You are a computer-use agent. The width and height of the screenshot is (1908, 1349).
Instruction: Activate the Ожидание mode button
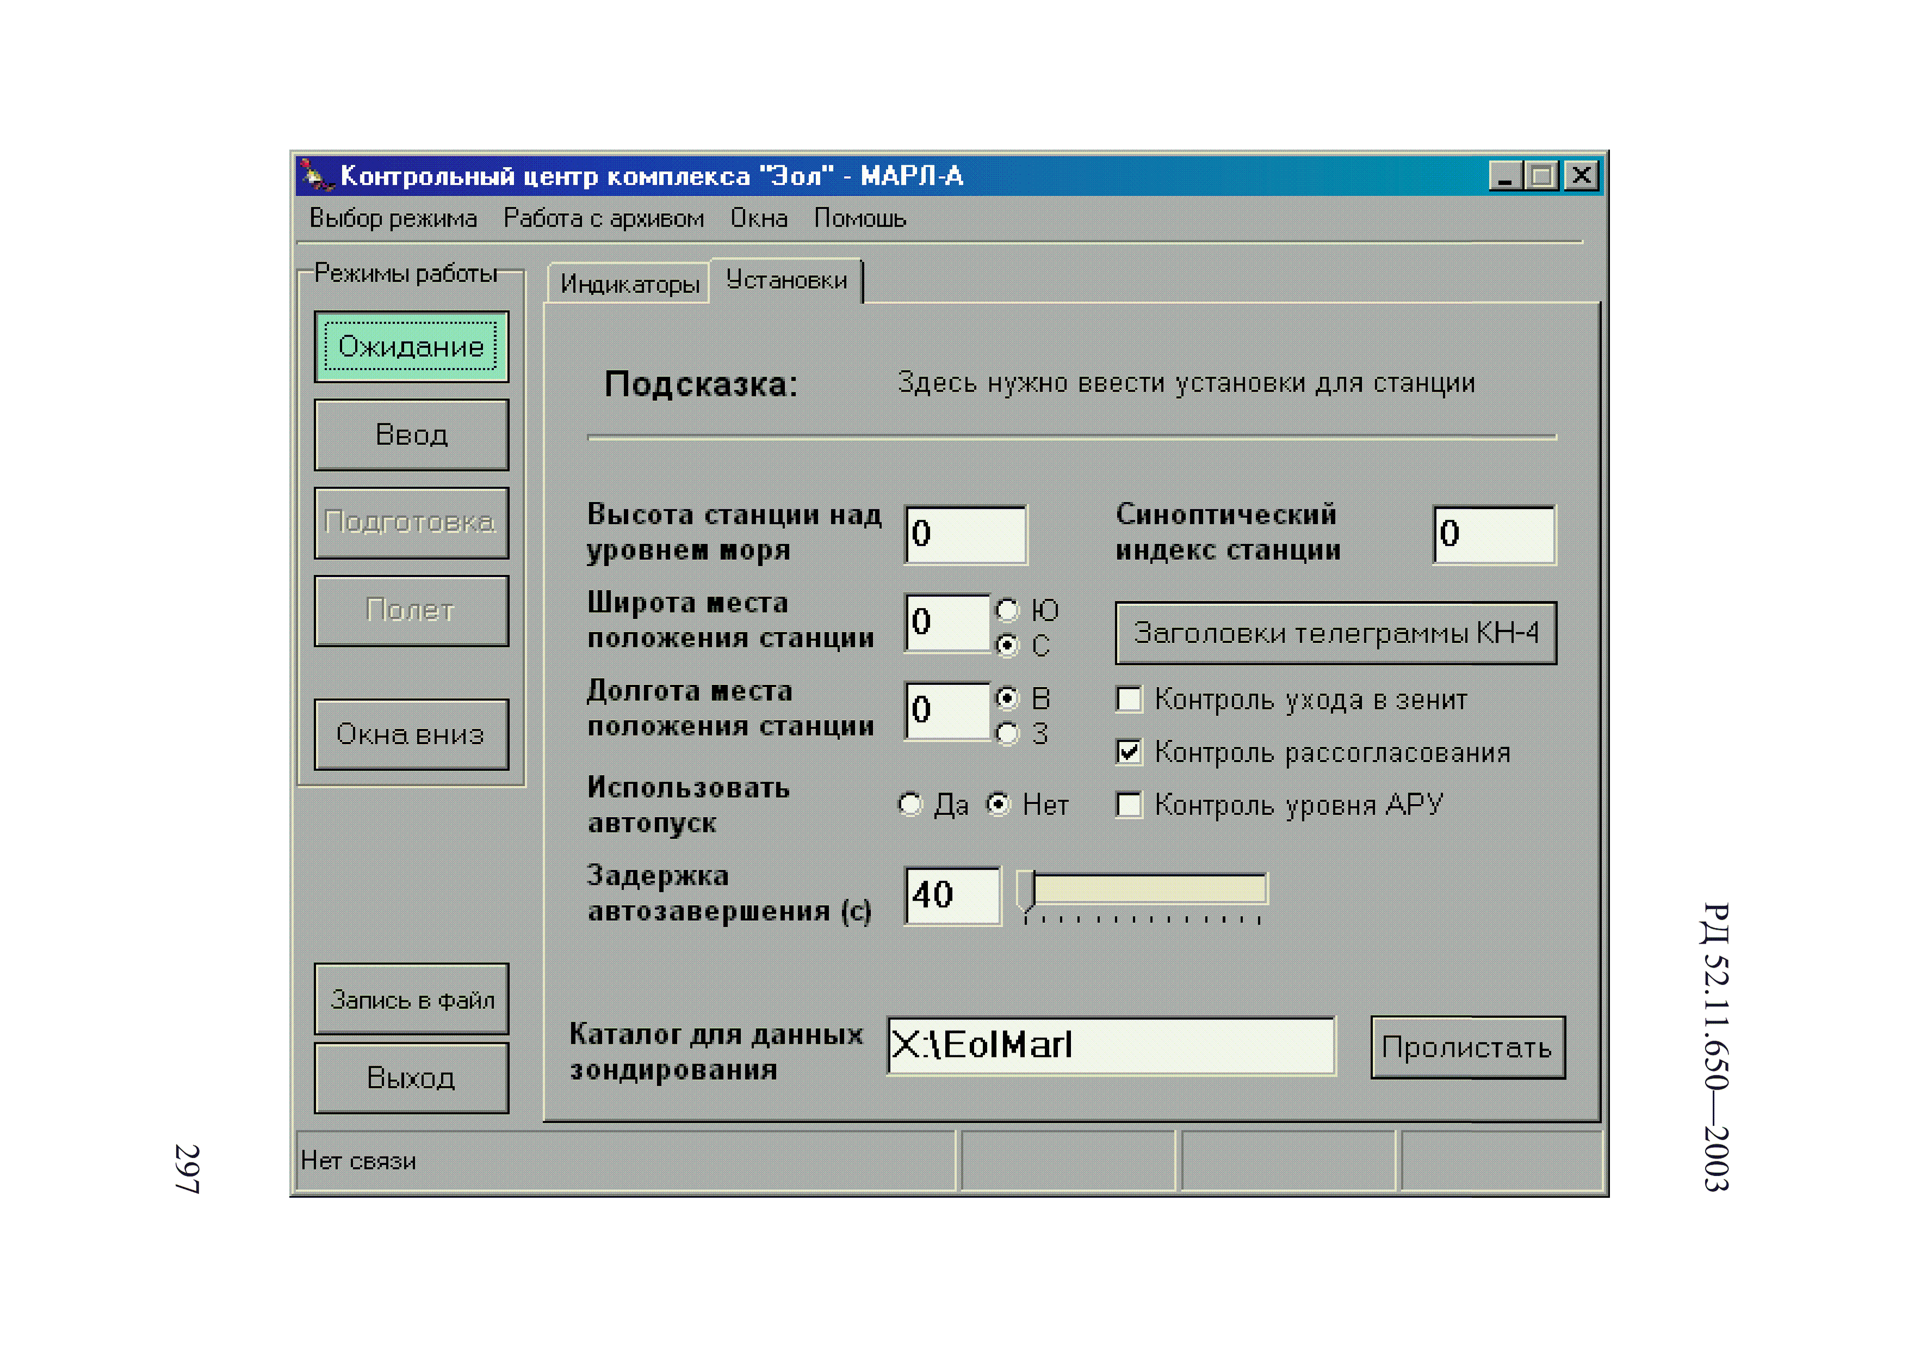tap(411, 346)
